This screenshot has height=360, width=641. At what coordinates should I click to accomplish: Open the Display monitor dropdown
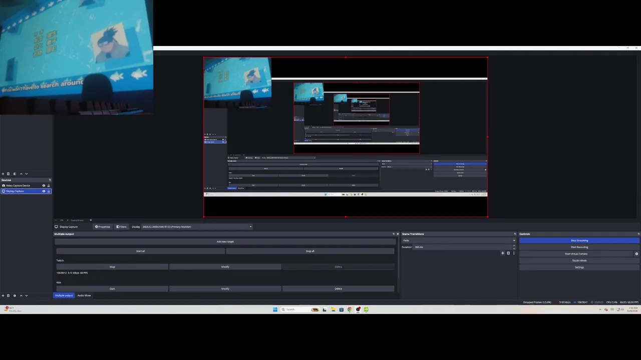click(197, 226)
